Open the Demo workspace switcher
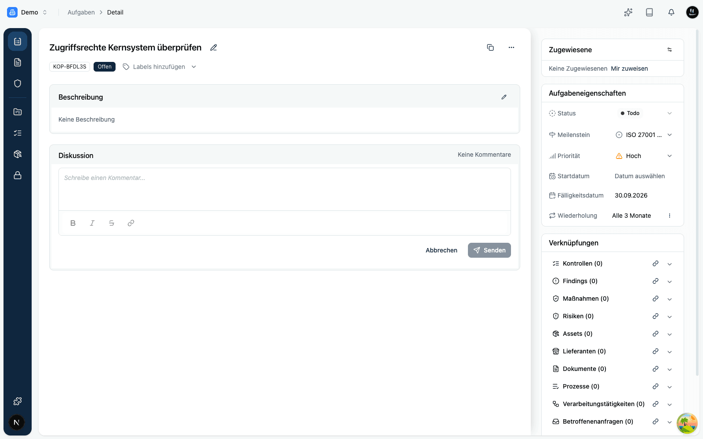 tap(27, 12)
